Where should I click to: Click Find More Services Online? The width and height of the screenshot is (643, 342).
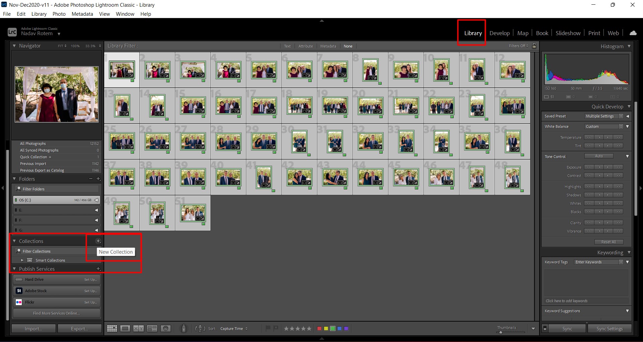click(x=57, y=313)
